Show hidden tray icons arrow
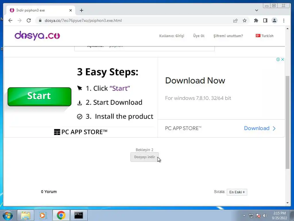The height and width of the screenshot is (221, 294). (244, 216)
